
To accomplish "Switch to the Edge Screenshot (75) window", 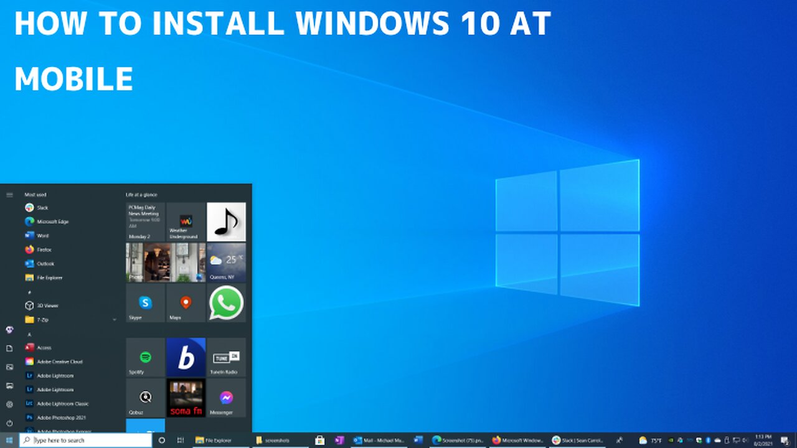I will 458,440.
